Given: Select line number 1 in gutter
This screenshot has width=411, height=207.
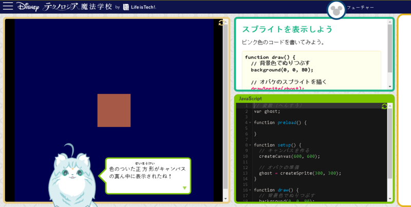Looking at the screenshot, I should click(x=247, y=106).
